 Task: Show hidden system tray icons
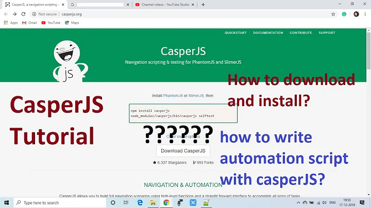[x=298, y=202]
